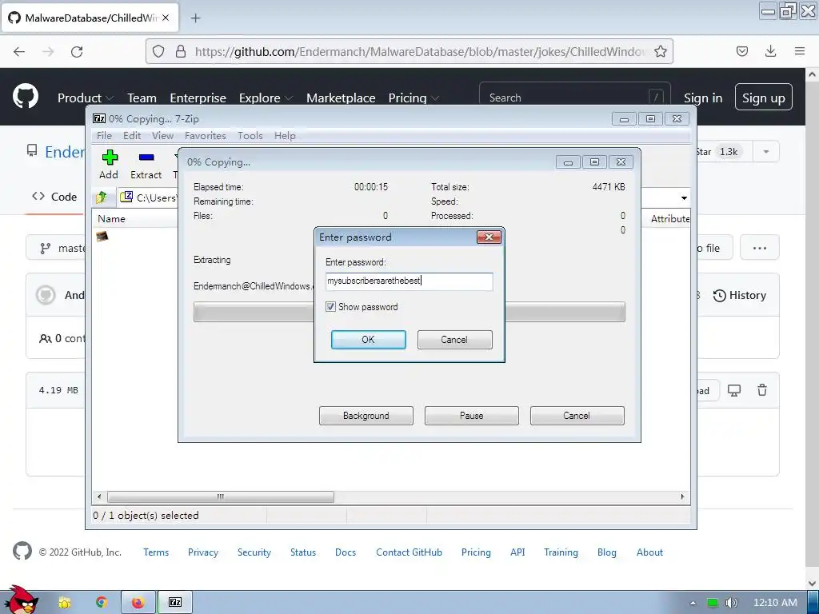This screenshot has height=614, width=819.
Task: Open the 7-Zip Favorites menu
Action: coord(206,136)
